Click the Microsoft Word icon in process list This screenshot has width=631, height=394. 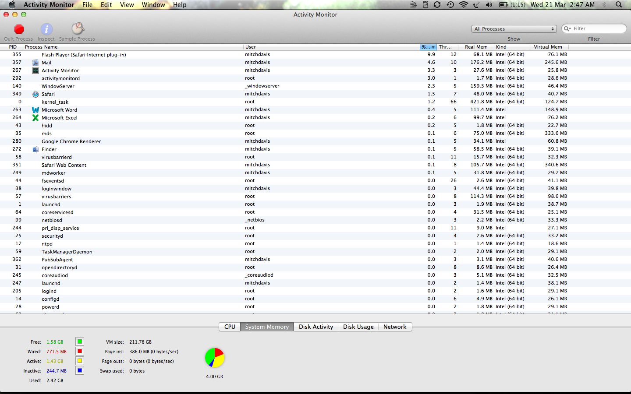click(35, 110)
